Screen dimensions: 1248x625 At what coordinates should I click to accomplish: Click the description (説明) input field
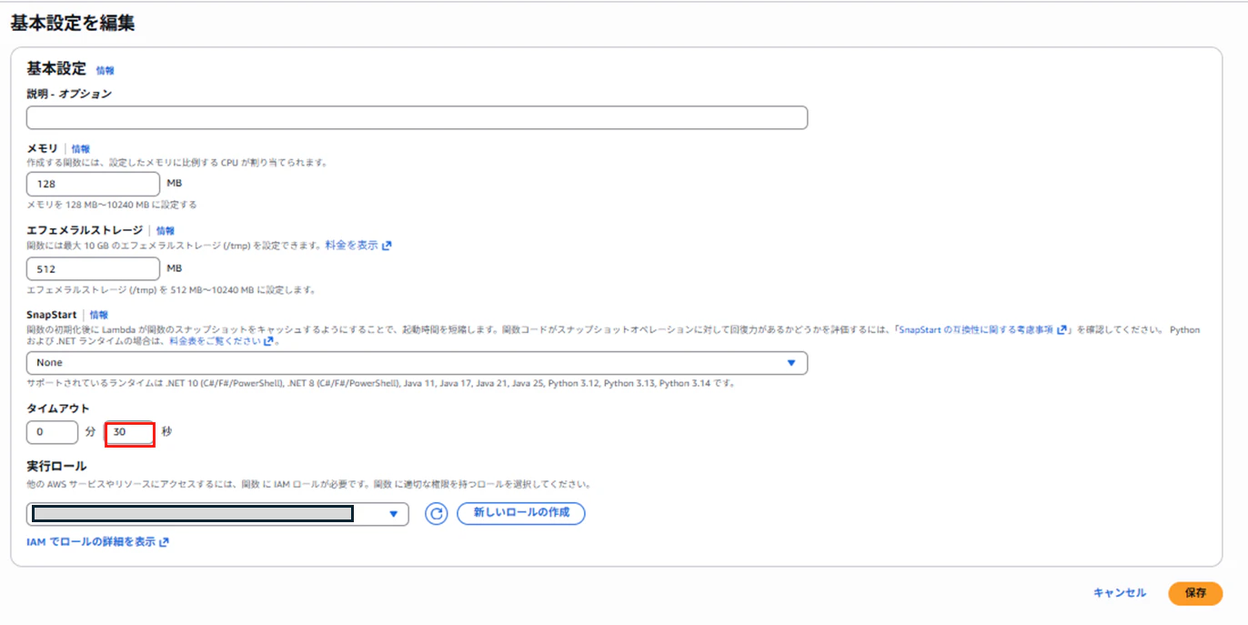click(417, 117)
